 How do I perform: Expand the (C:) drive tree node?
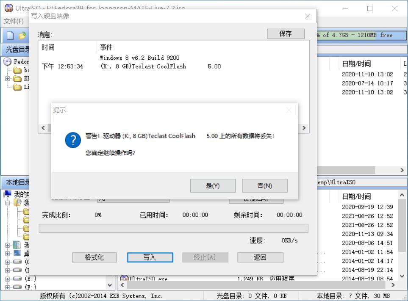(x=7, y=262)
